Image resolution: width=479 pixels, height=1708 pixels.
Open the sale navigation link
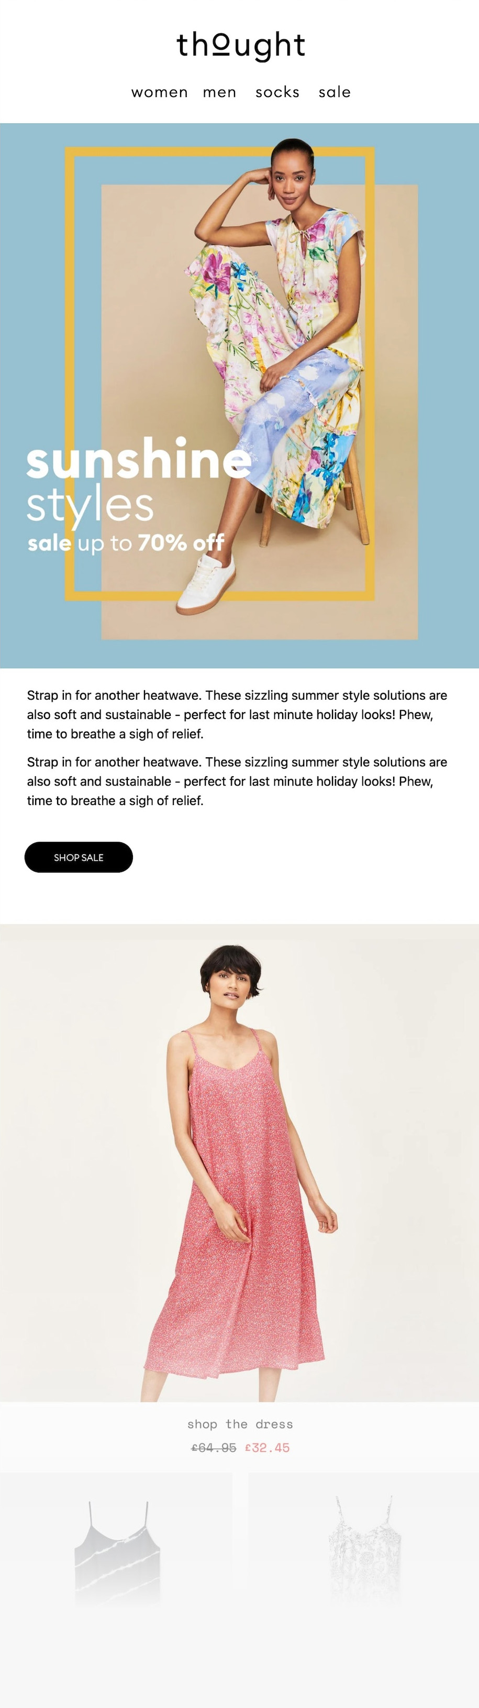[x=335, y=92]
